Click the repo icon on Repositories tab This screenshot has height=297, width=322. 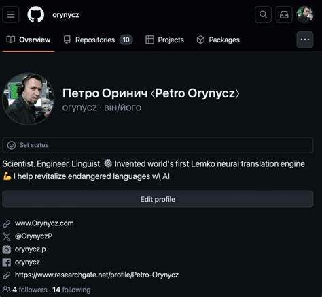(67, 40)
